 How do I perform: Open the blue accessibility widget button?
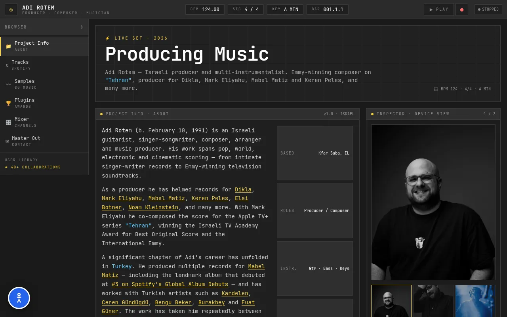[x=19, y=298]
